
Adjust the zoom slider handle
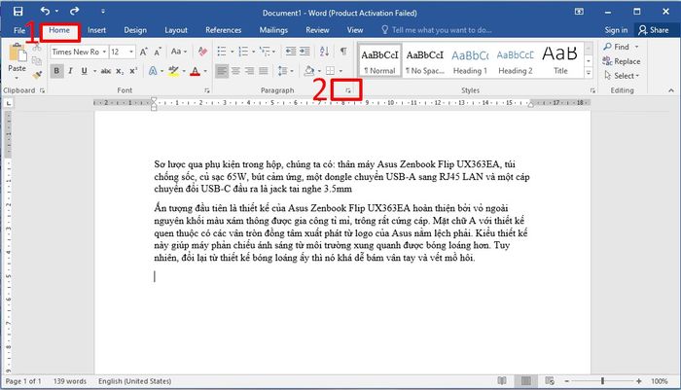[602, 381]
